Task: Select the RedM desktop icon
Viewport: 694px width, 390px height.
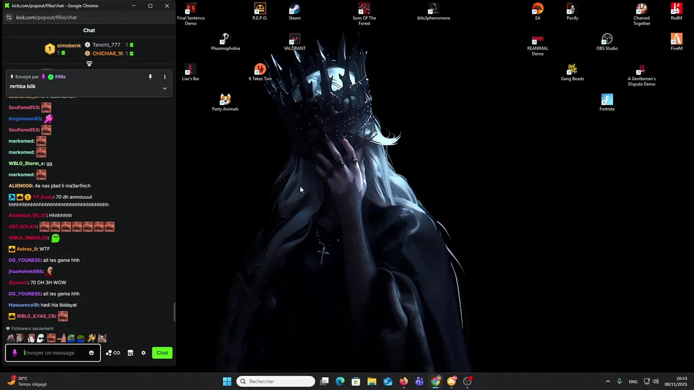Action: (676, 12)
